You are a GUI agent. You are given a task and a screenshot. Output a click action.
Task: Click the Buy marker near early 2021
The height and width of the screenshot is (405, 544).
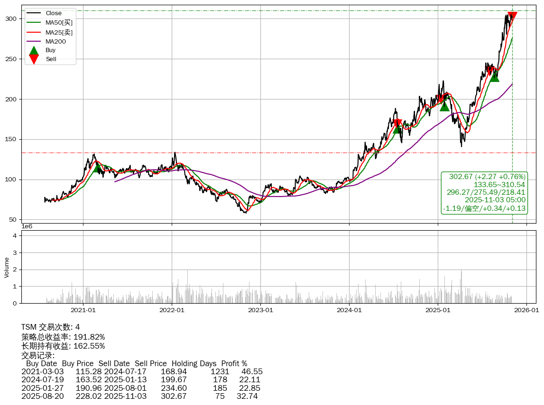tap(98, 167)
